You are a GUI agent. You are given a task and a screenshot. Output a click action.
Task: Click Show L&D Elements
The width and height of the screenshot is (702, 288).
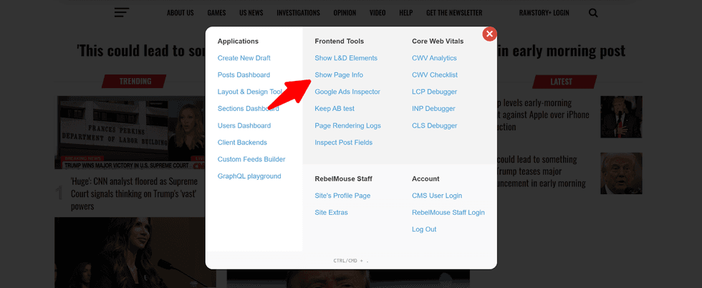coord(346,58)
